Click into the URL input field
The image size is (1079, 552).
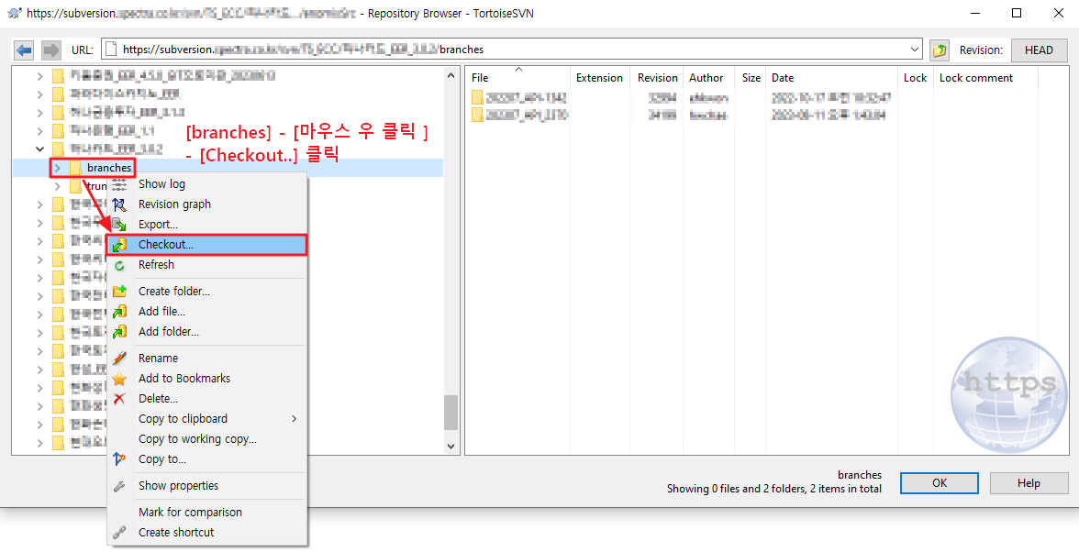512,50
